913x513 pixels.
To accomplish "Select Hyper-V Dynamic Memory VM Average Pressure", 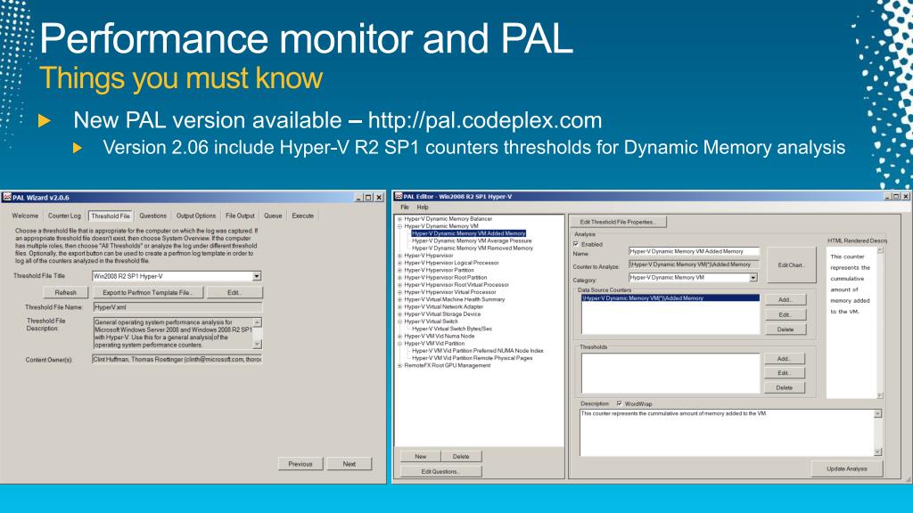I will pos(472,240).
